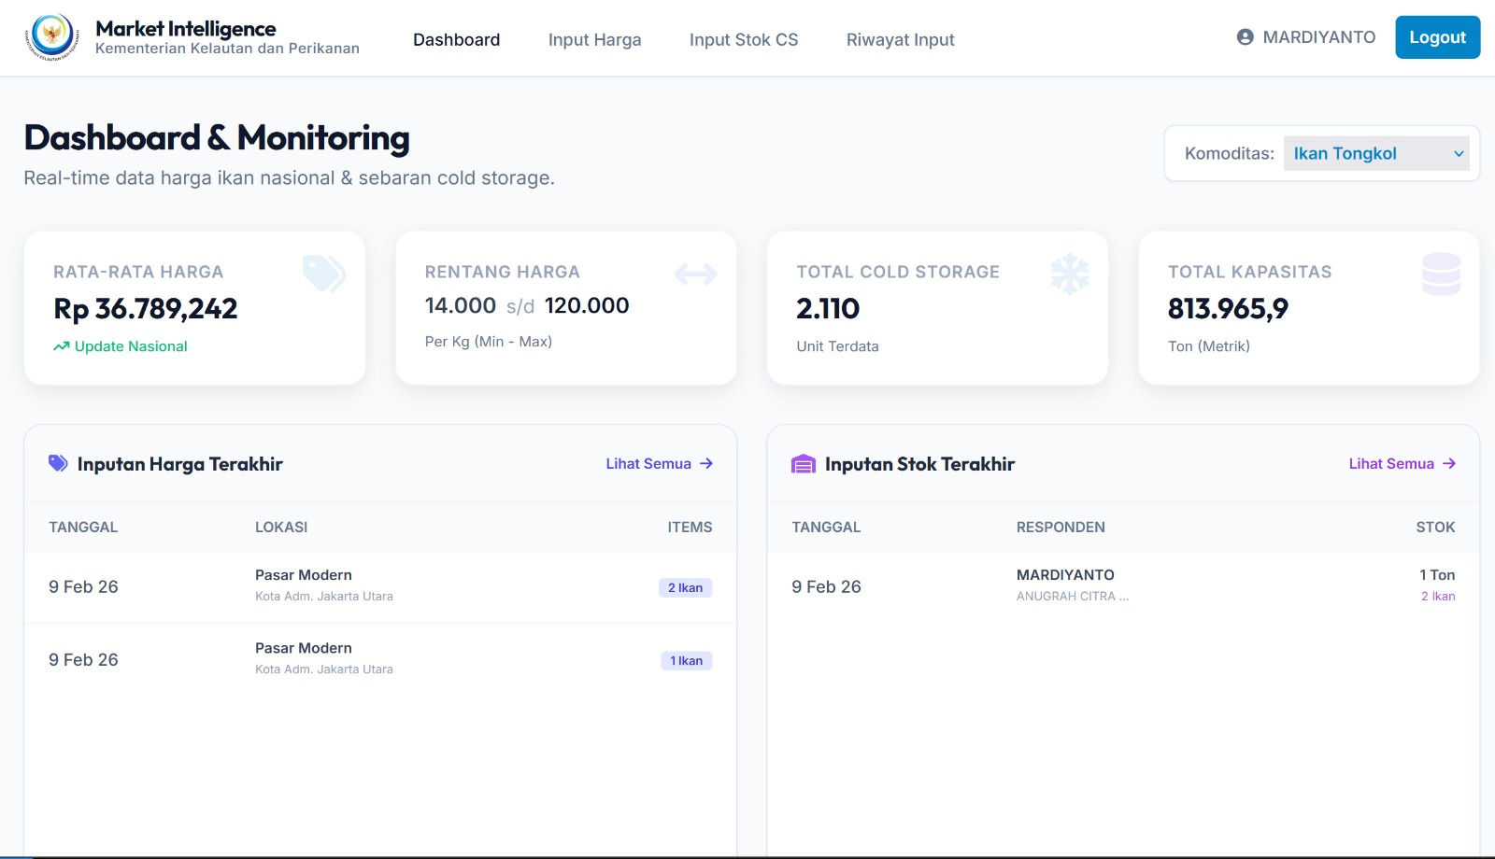Click the '9 Feb 26' date in stock table

coord(826,586)
